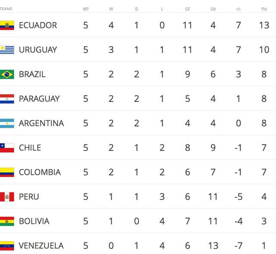Screen dimensions: 276x254
Task: Open the URUGUAY team name
Action: tap(38, 50)
